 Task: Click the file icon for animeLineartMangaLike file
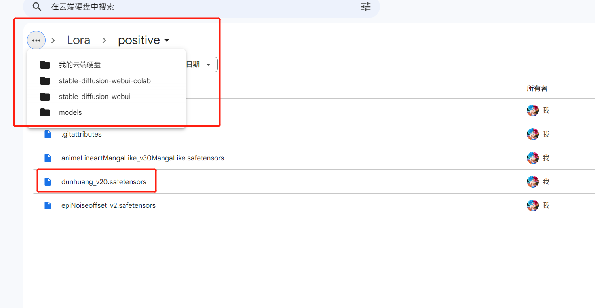[48, 158]
